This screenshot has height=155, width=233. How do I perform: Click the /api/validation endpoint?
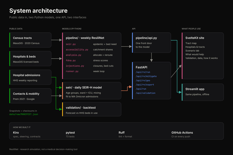pyautogui.click(x=145, y=93)
